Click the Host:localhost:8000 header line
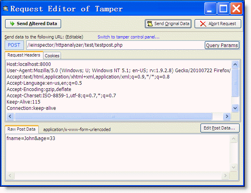Viewport: 251px width, 193px height. (29, 64)
